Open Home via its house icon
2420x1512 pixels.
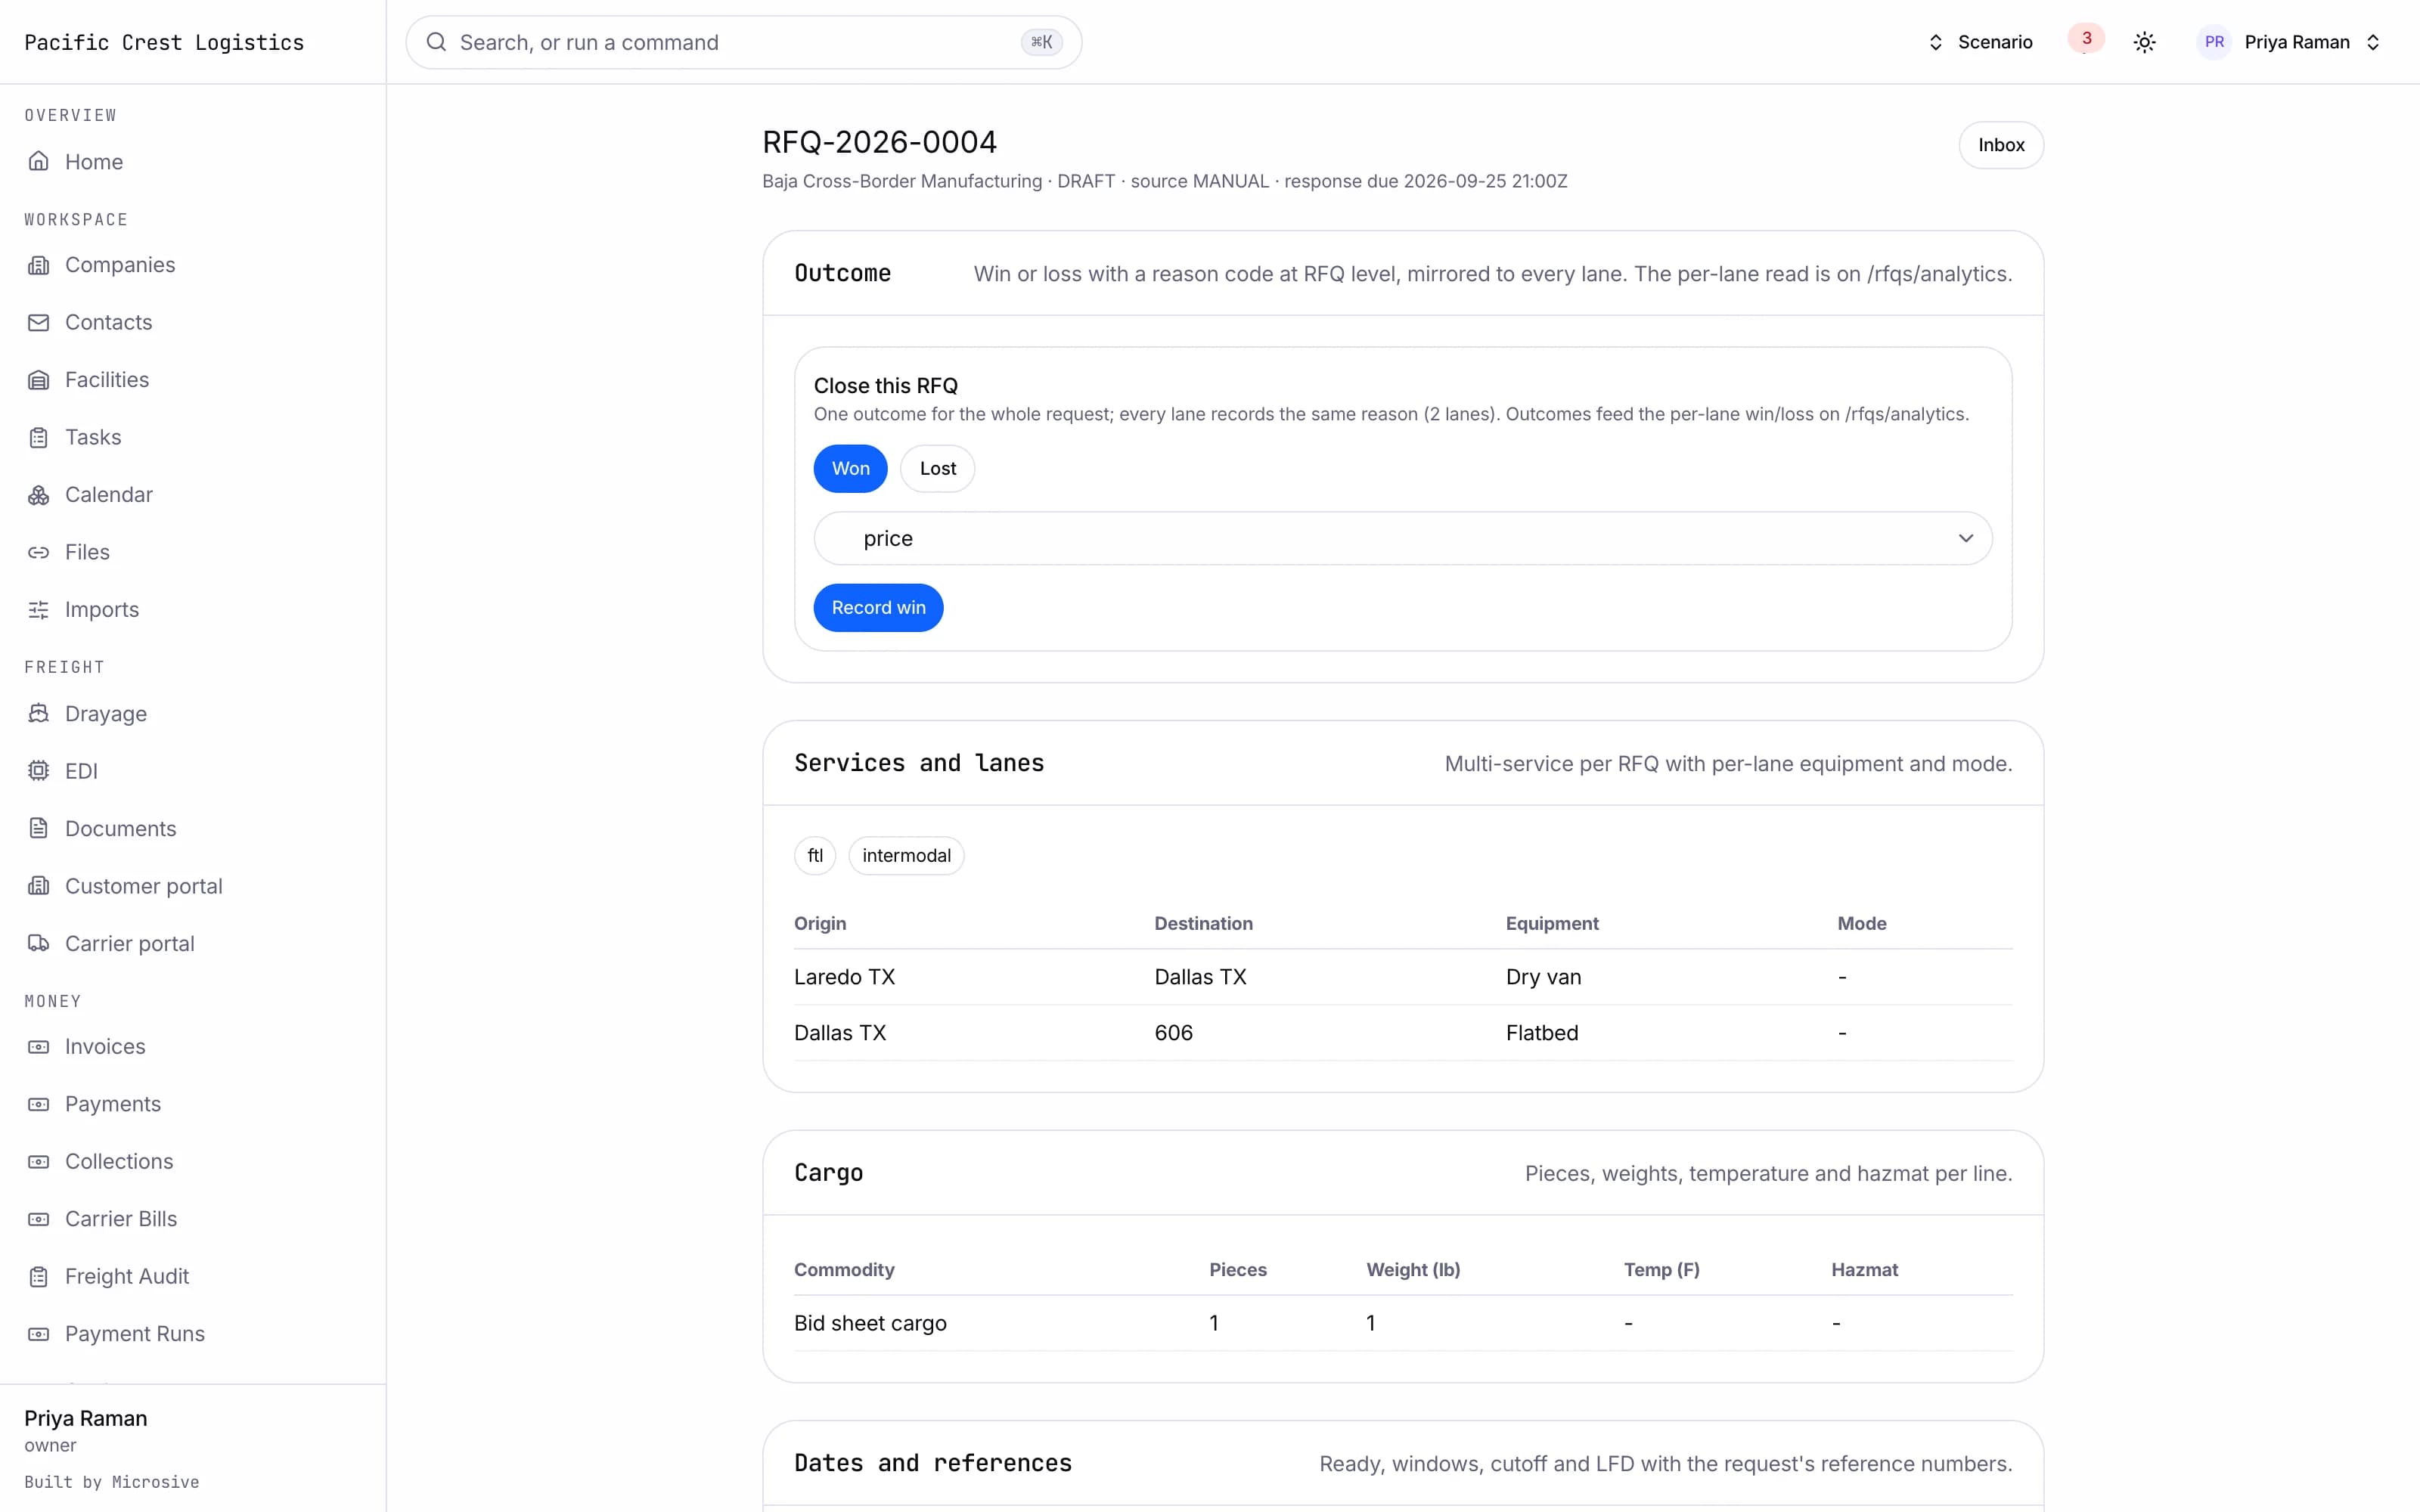[38, 161]
